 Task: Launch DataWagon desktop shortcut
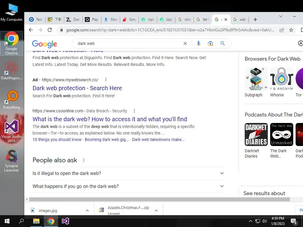[12, 70]
